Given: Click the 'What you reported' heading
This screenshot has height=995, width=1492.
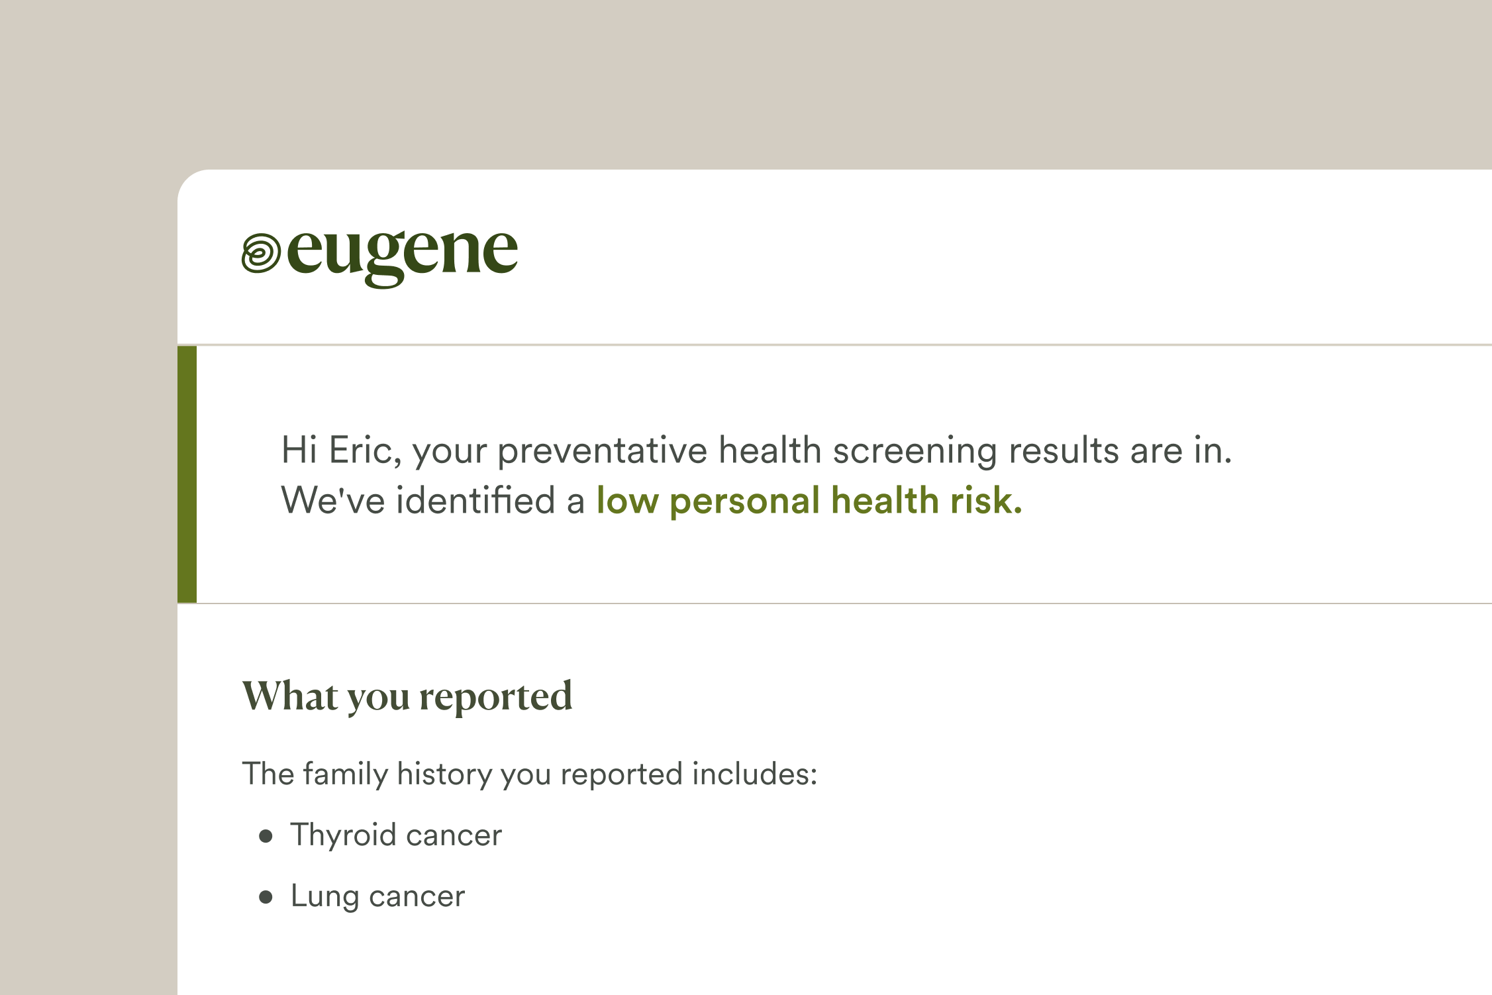Looking at the screenshot, I should point(407,696).
